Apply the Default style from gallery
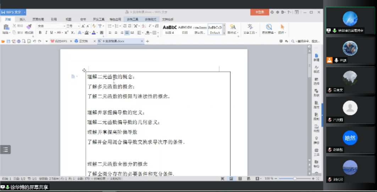The height and width of the screenshot is (192, 377). tap(215, 29)
